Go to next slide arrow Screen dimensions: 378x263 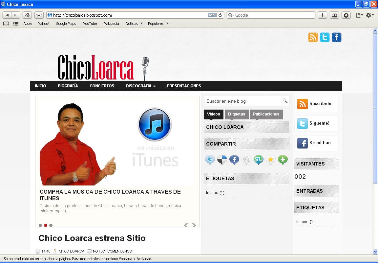194,225
